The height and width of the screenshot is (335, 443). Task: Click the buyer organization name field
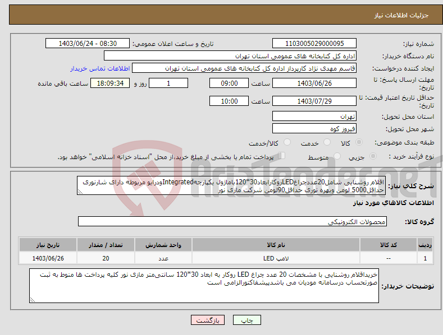click(230, 56)
